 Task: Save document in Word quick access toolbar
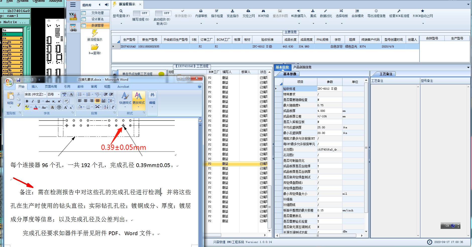pos(18,80)
